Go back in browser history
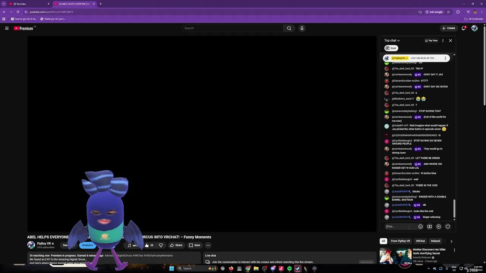 [4, 12]
